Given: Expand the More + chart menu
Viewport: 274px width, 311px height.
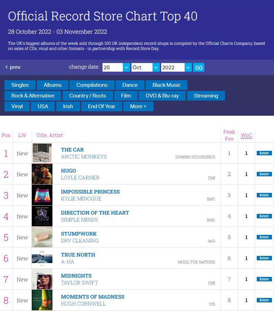Looking at the screenshot, I should point(138,106).
